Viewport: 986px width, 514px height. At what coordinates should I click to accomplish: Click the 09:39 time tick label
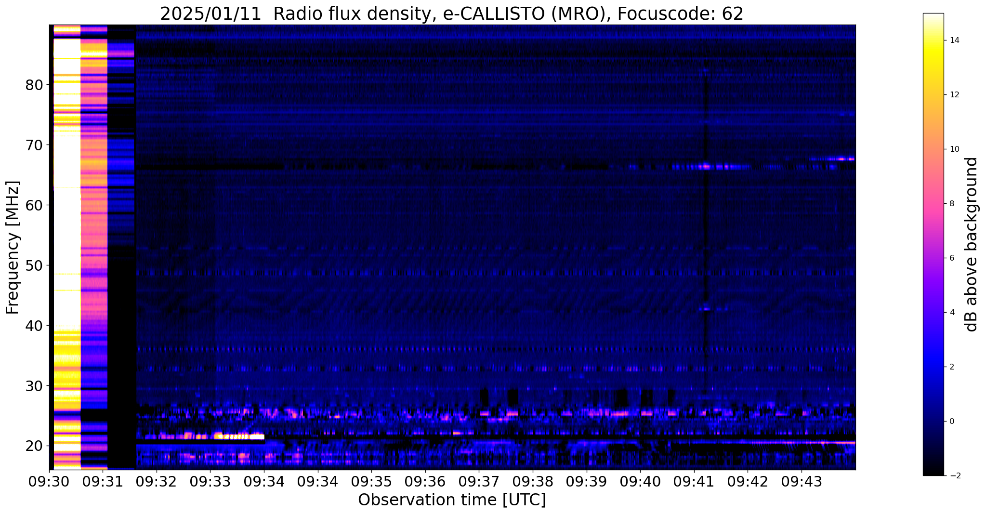tap(587, 482)
